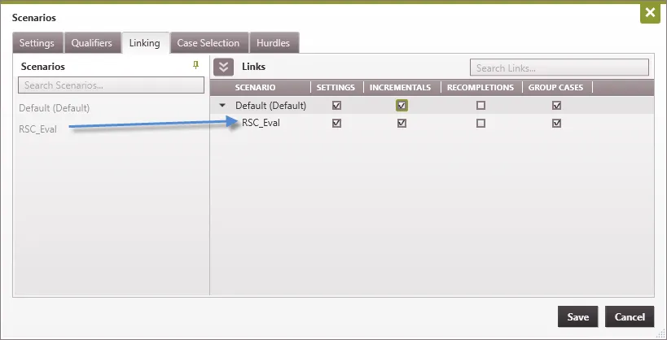Uncheck Group Cases for RSC_Eval row

[557, 124]
